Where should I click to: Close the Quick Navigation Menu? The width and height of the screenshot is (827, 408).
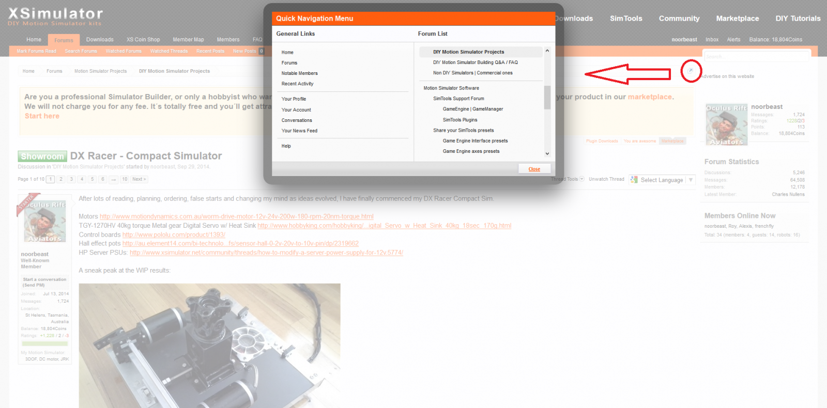coord(534,169)
